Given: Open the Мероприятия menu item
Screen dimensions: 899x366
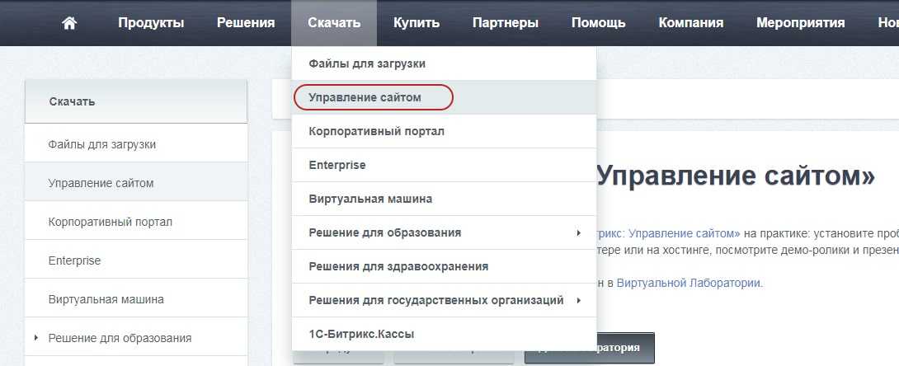Looking at the screenshot, I should pyautogui.click(x=800, y=23).
